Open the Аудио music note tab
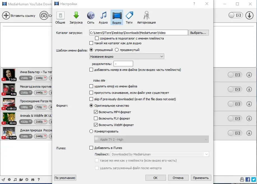 coord(103,18)
